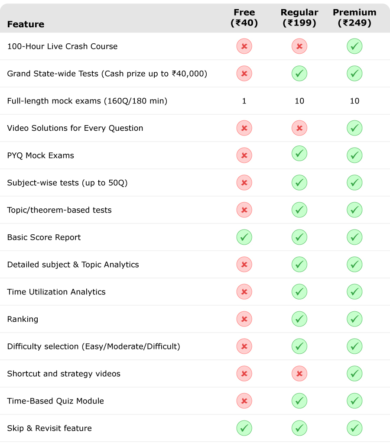Click Regular cross for Video Solutions row

[299, 128]
